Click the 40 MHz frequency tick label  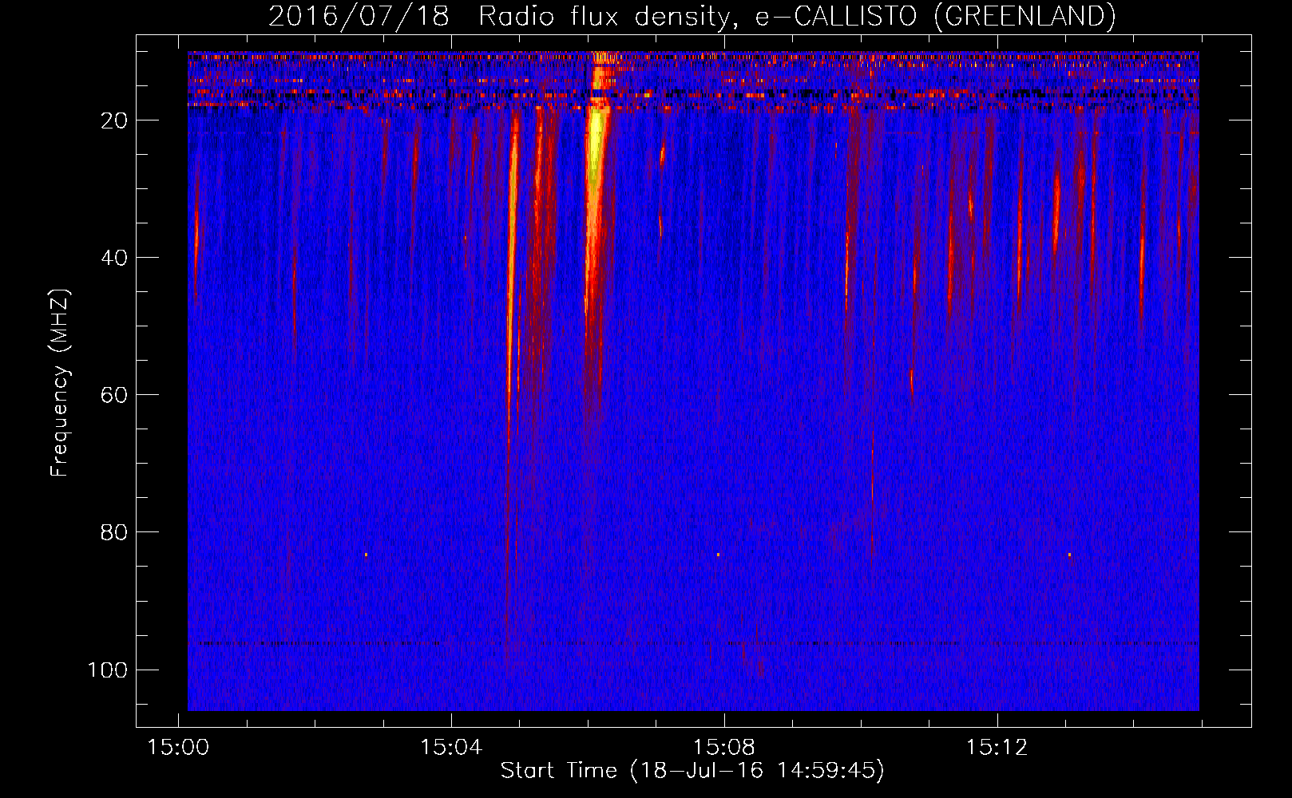pyautogui.click(x=114, y=258)
